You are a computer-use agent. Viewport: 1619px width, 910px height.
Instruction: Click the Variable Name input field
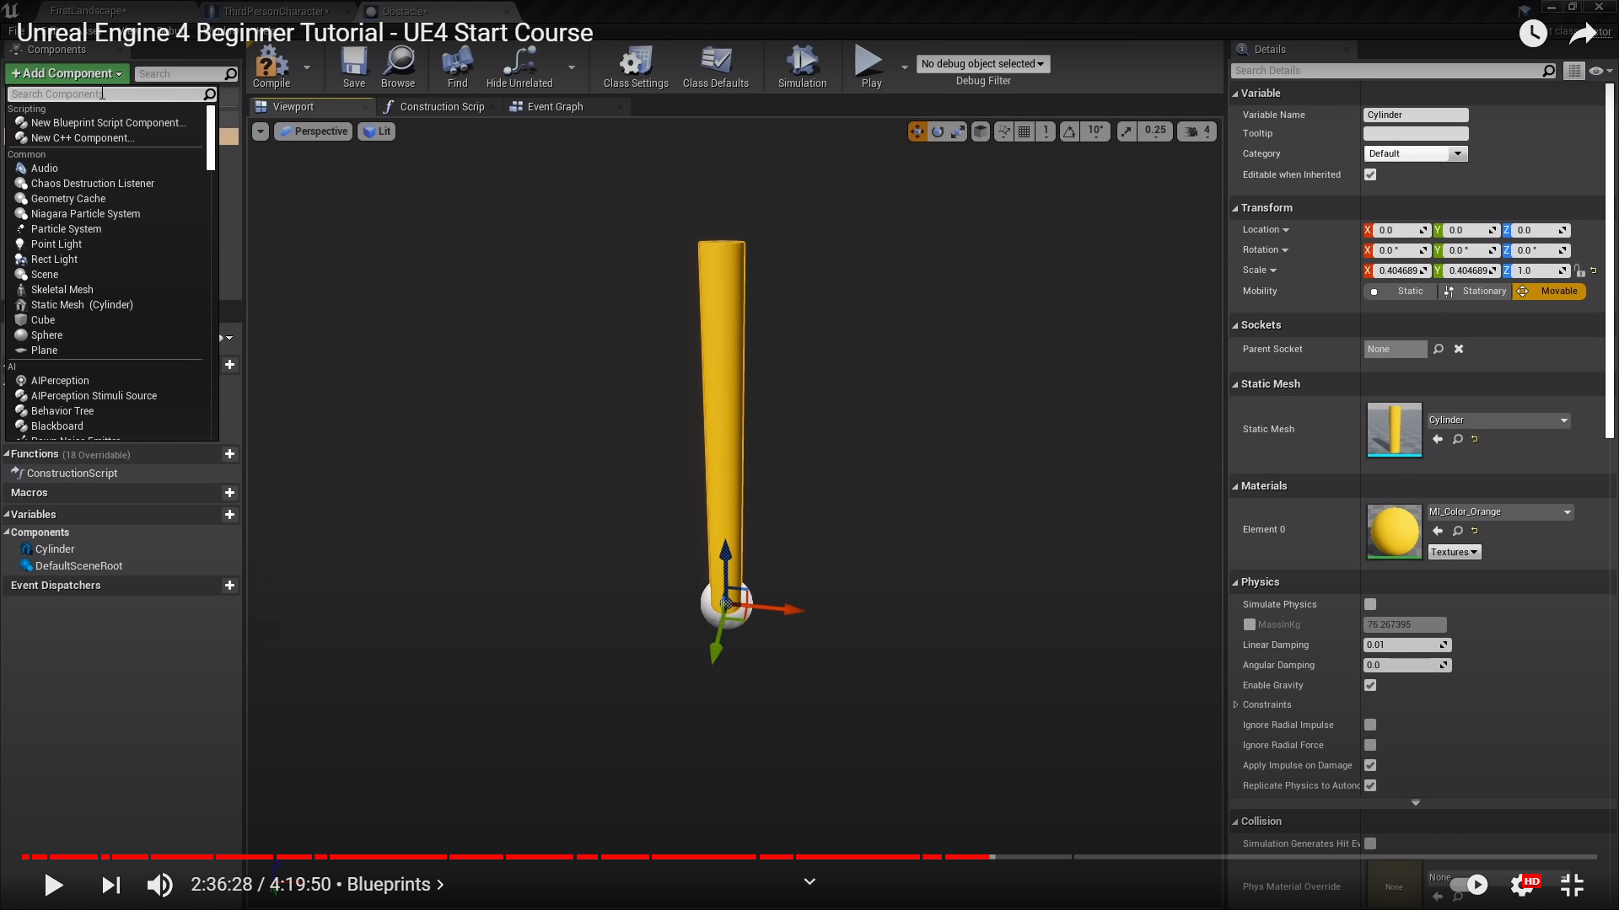coord(1415,115)
